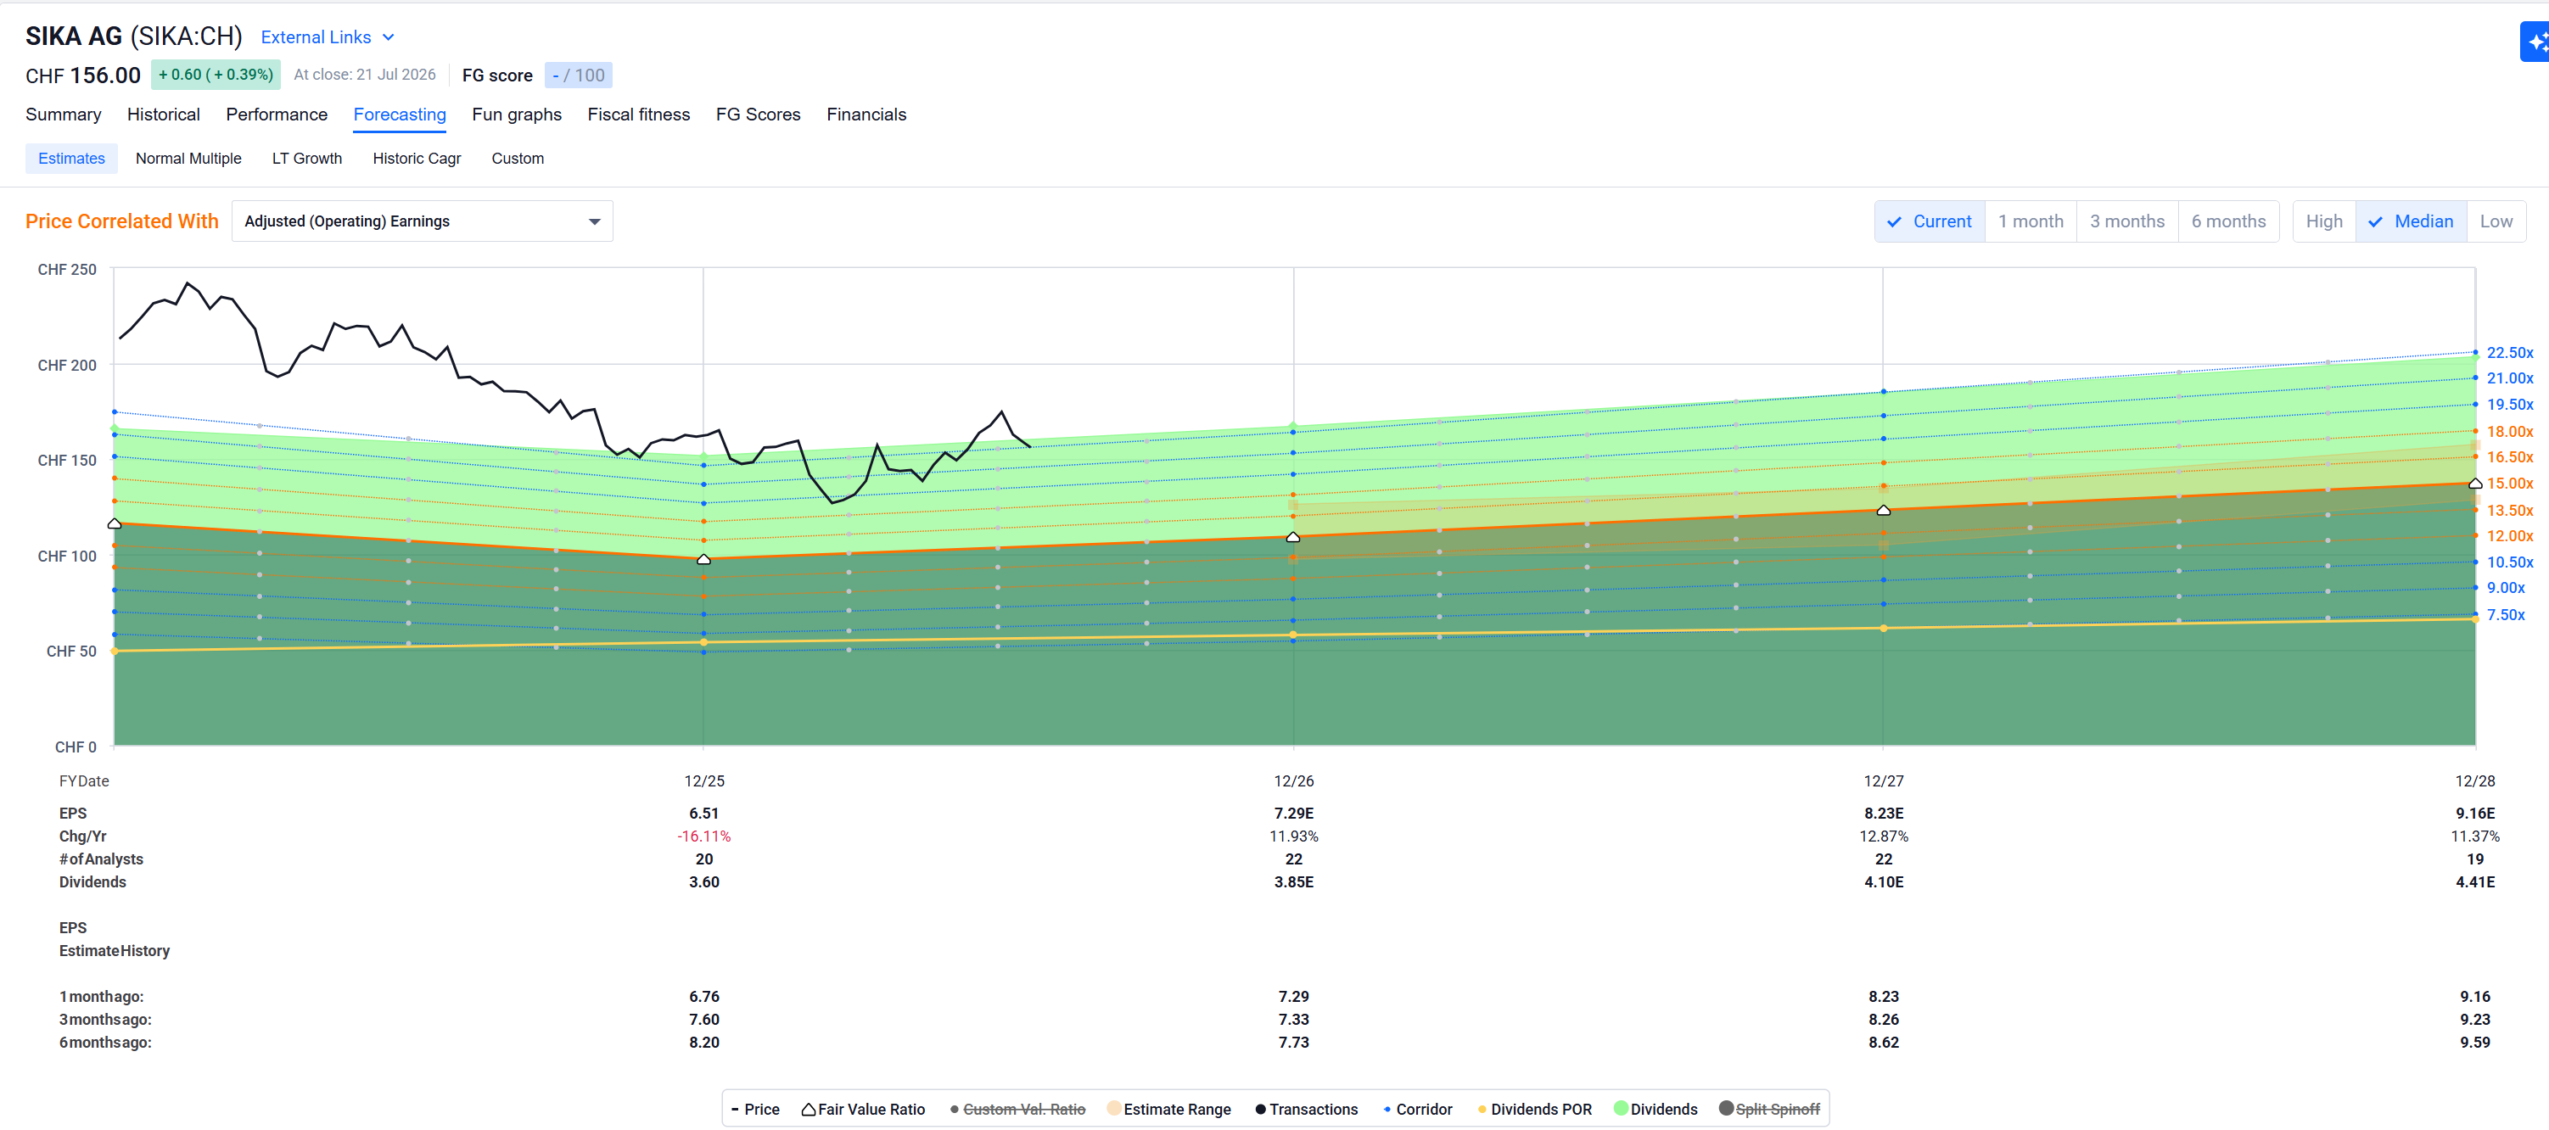Toggle the Dividends POR legend item
This screenshot has height=1130, width=2549.
pyautogui.click(x=1535, y=1110)
